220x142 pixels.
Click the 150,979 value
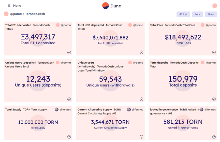pos(183,79)
